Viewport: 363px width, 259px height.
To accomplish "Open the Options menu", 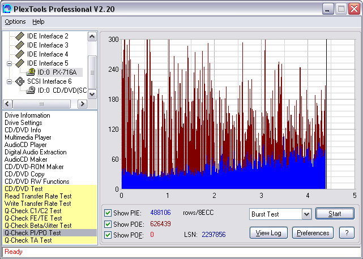I will click(x=15, y=21).
